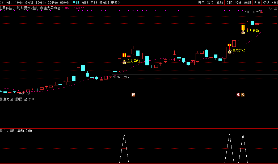This screenshot has height=164, width=278.
Task: Click the 起飞: 0.00 value
Action: 31,99
